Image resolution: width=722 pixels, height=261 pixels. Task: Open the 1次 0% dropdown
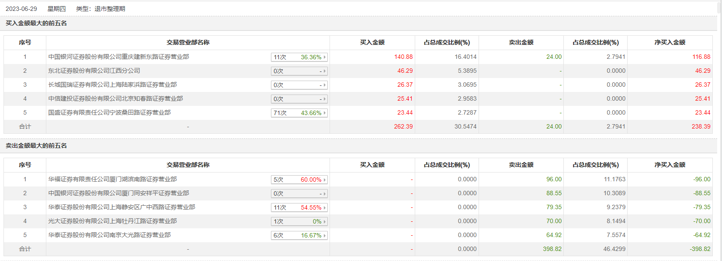(299, 221)
